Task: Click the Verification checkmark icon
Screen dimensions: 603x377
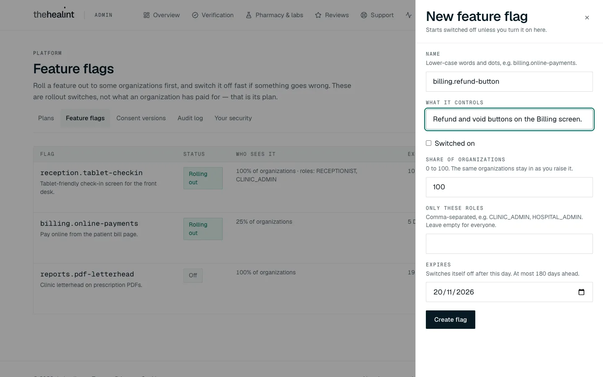Action: pyautogui.click(x=195, y=15)
